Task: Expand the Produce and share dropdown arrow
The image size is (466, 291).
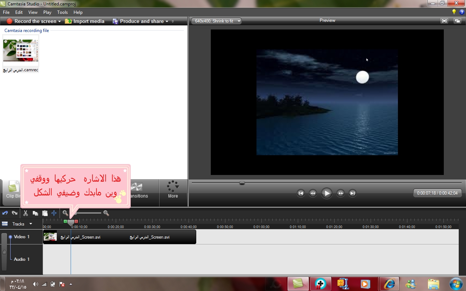Action: click(x=167, y=21)
